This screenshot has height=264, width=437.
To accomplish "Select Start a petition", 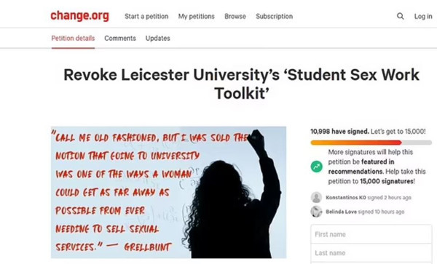I will coord(146,17).
